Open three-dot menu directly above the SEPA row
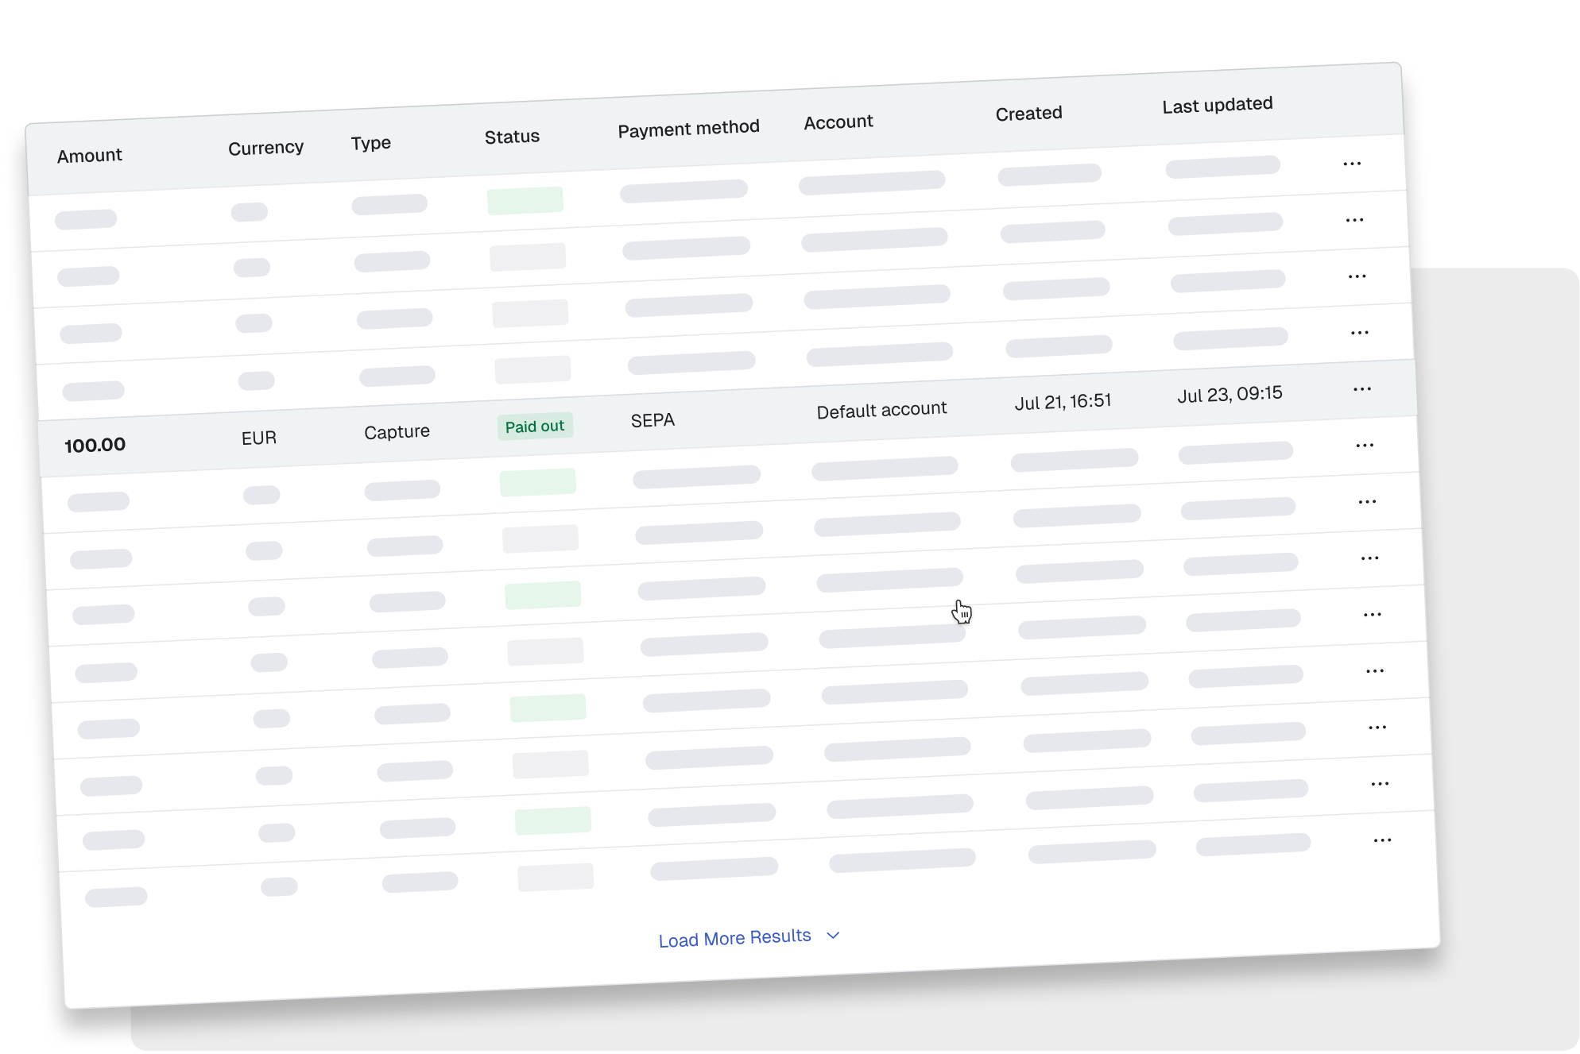The height and width of the screenshot is (1054, 1580). [1359, 333]
